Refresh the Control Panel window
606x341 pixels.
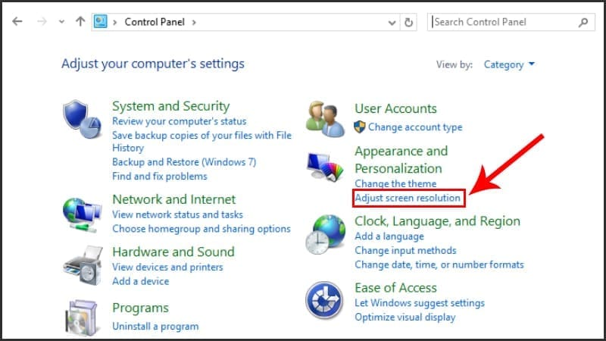408,23
